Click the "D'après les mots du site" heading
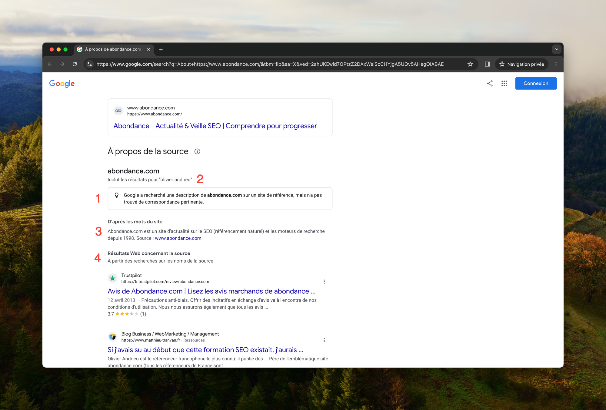 pos(135,222)
